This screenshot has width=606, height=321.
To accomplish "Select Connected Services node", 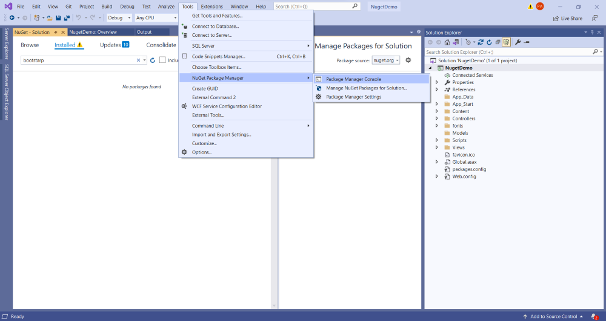I will [472, 75].
